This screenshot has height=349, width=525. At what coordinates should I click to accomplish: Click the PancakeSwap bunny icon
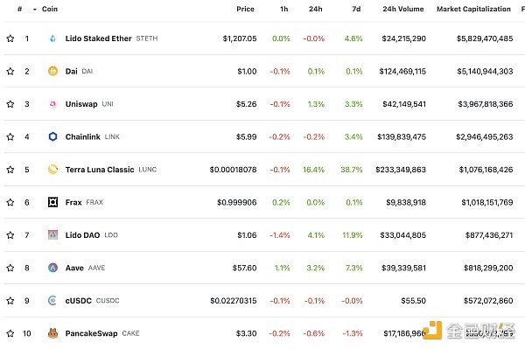click(x=52, y=333)
